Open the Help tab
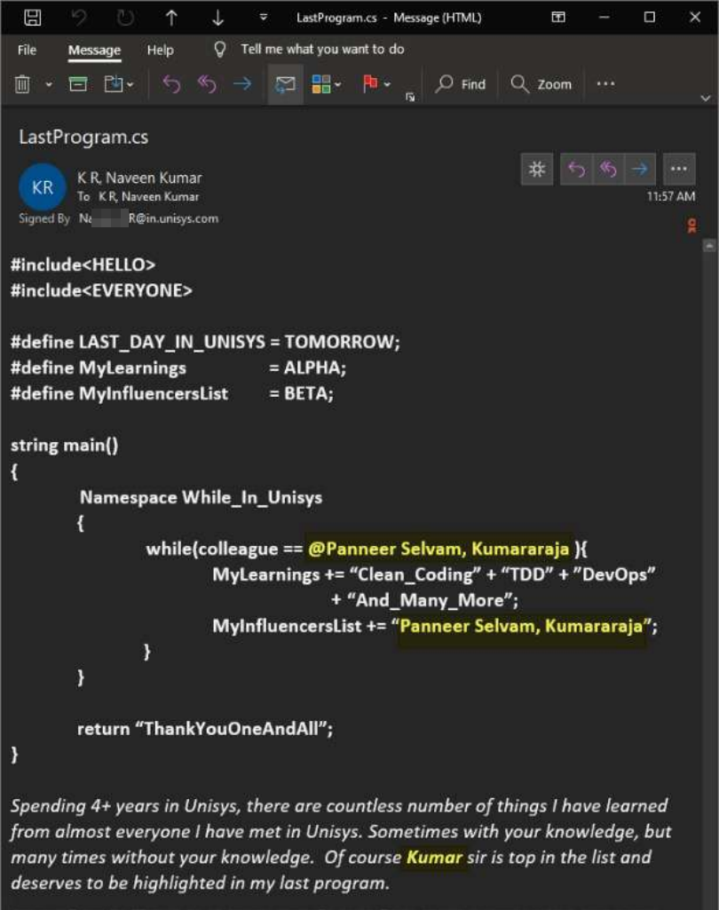719x910 pixels. [x=160, y=50]
